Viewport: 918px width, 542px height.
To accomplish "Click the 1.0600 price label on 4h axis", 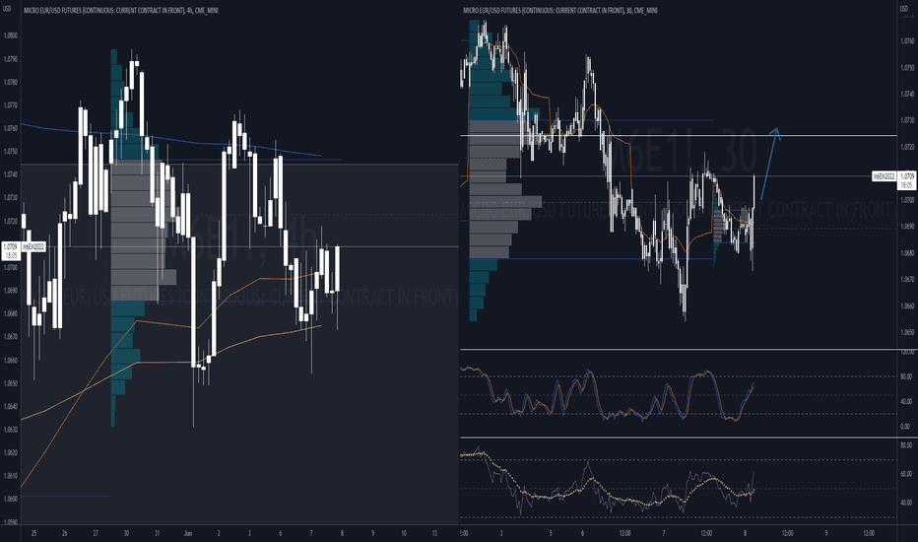I will (11, 499).
